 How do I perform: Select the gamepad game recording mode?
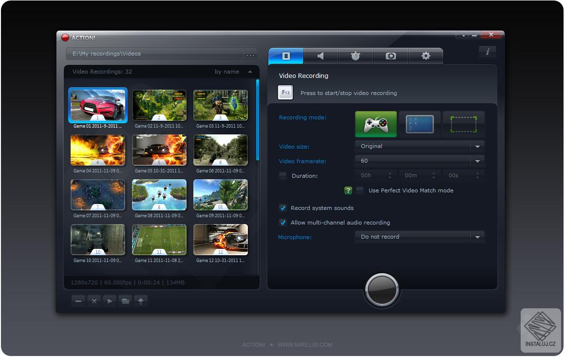click(x=376, y=124)
